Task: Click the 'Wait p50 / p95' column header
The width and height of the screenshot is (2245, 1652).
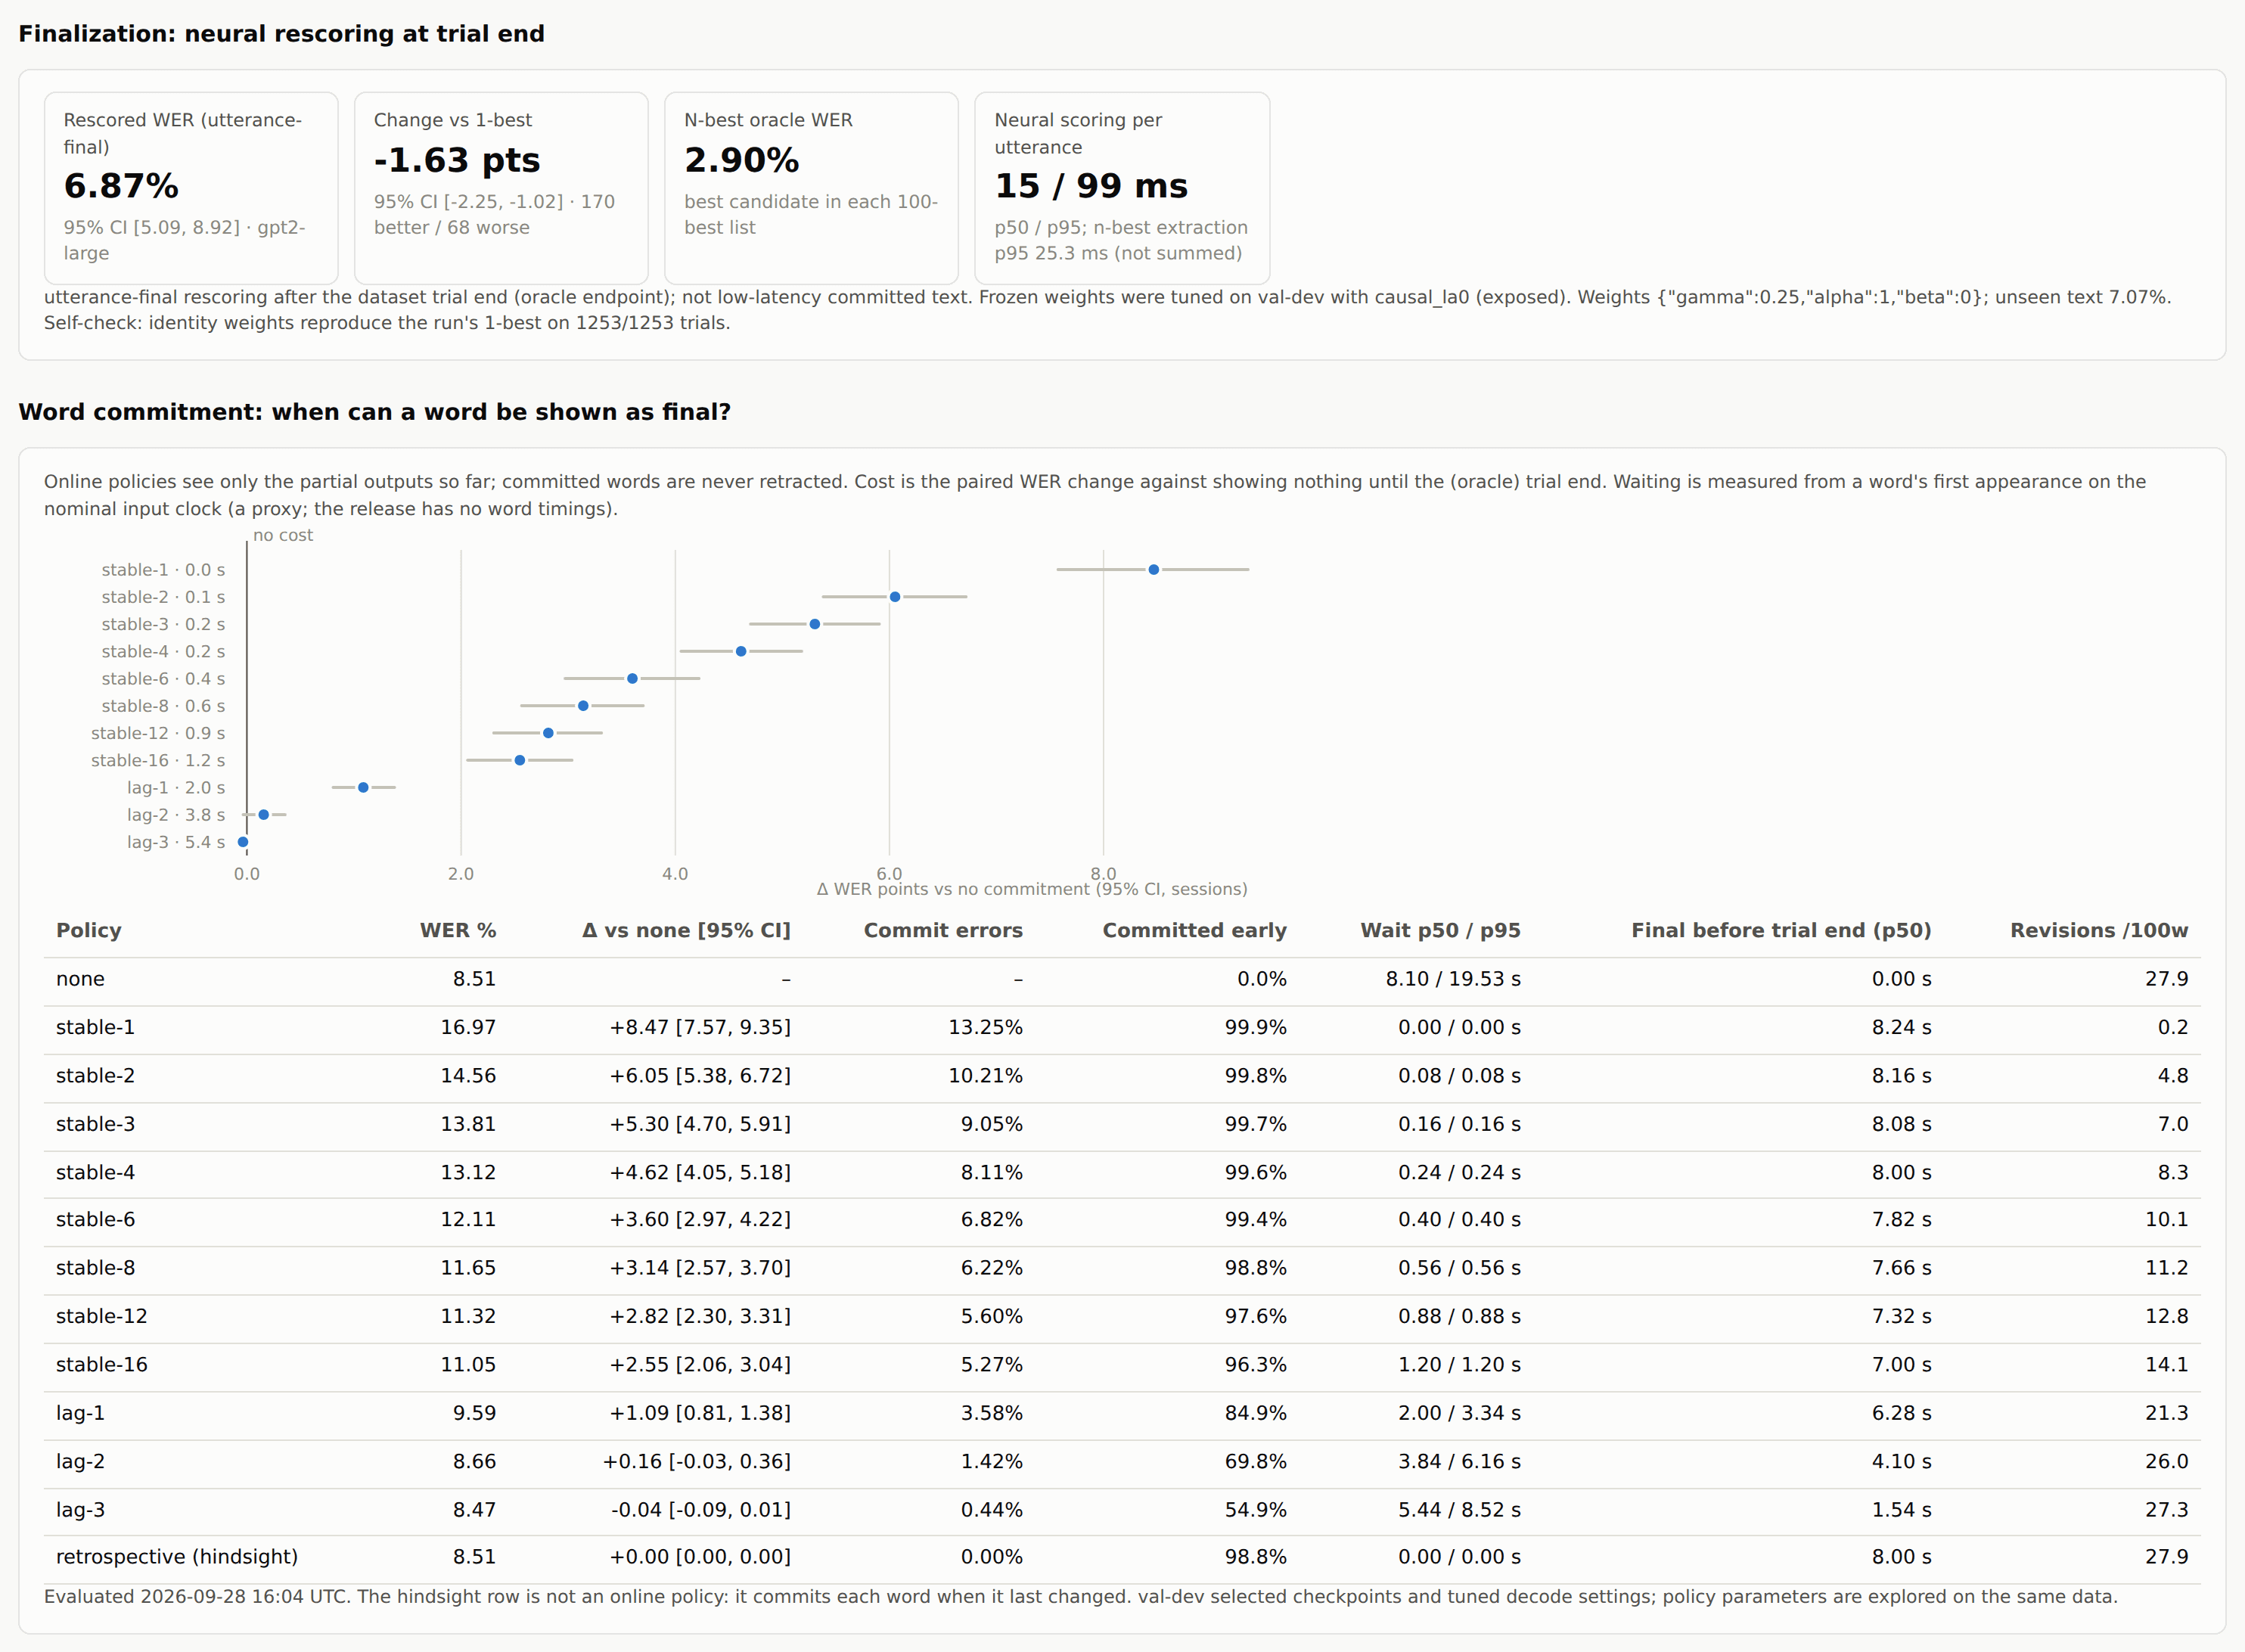Action: 1441,930
